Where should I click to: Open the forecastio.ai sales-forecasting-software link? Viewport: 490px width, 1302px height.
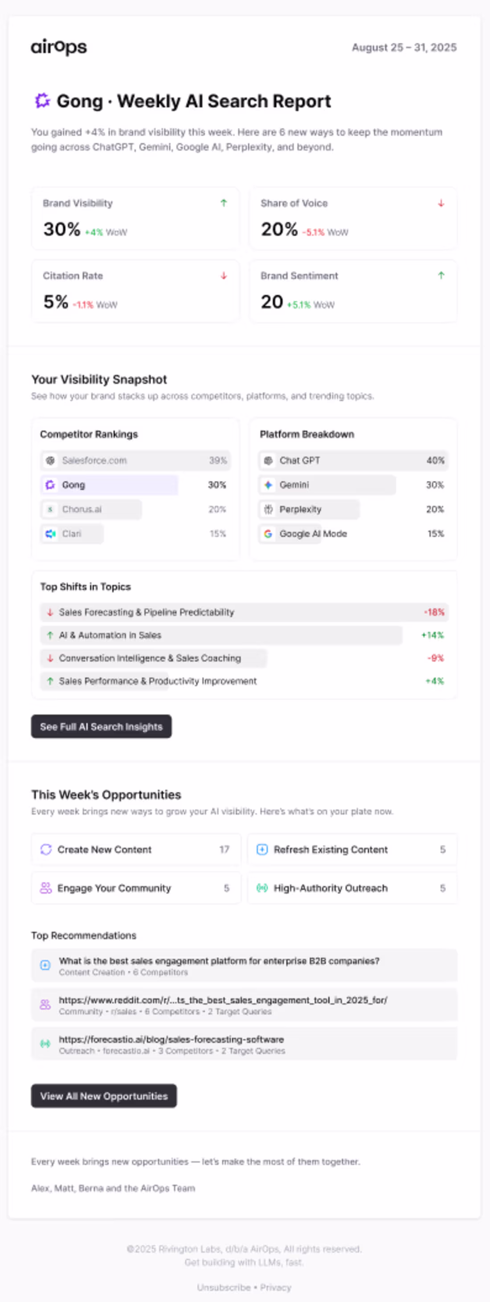(171, 1039)
